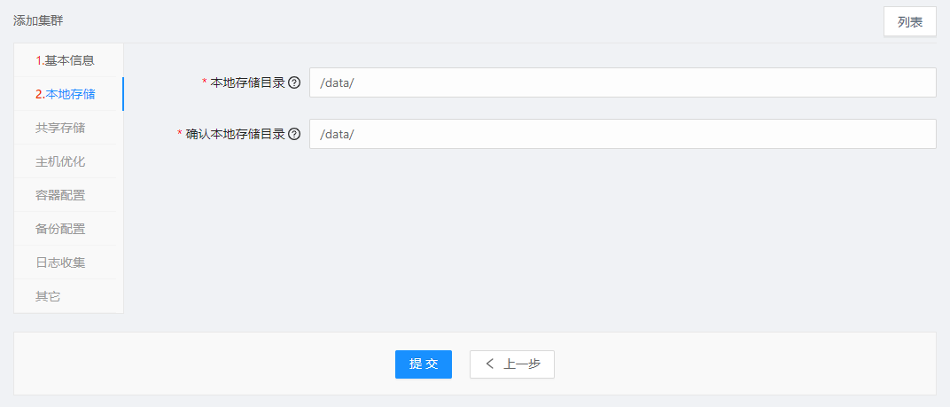
Task: Open help tooltip for 本地存储目录
Action: (x=294, y=82)
